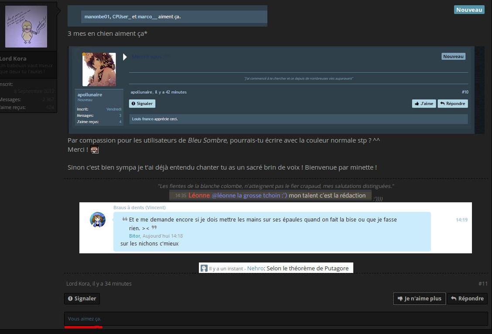Click the Répondre button for post #11
This screenshot has height=334, width=492.
pyautogui.click(x=467, y=299)
